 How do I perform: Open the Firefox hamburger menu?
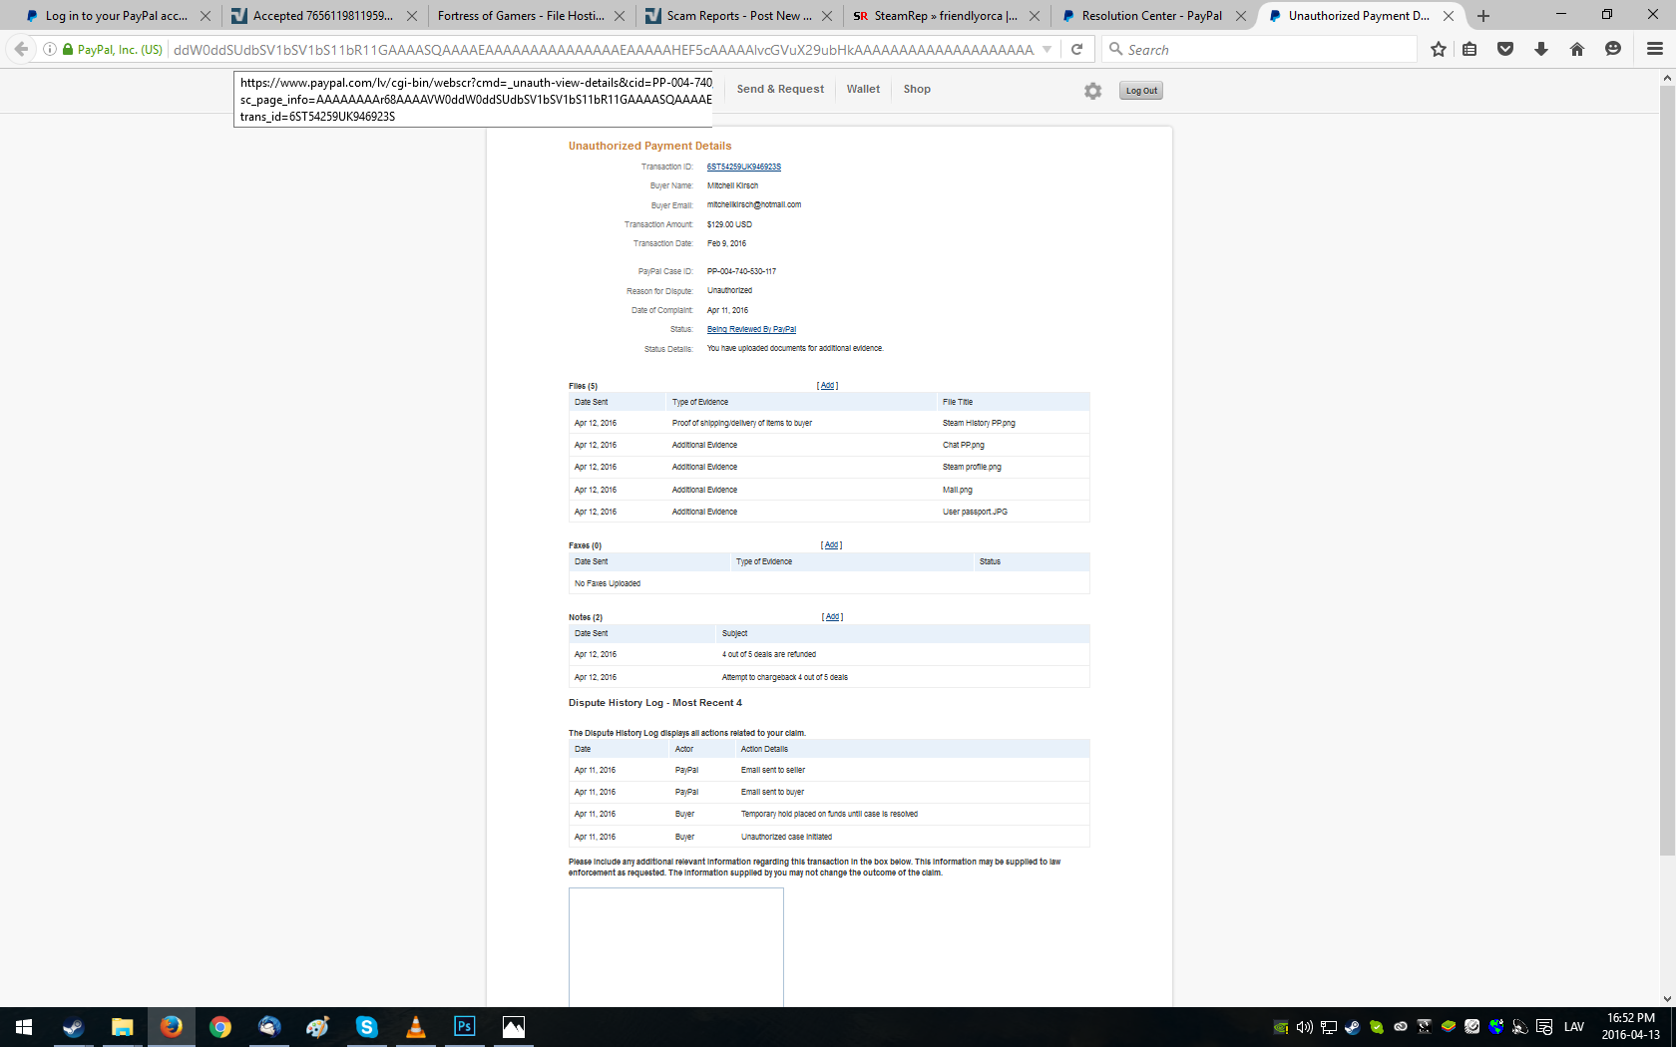1654,49
